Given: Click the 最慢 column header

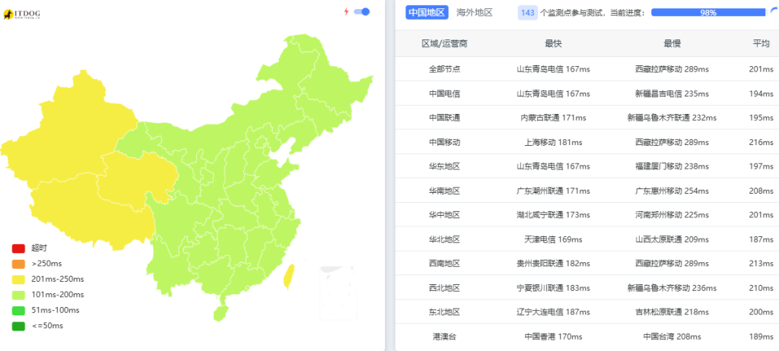Looking at the screenshot, I should click(x=672, y=44).
